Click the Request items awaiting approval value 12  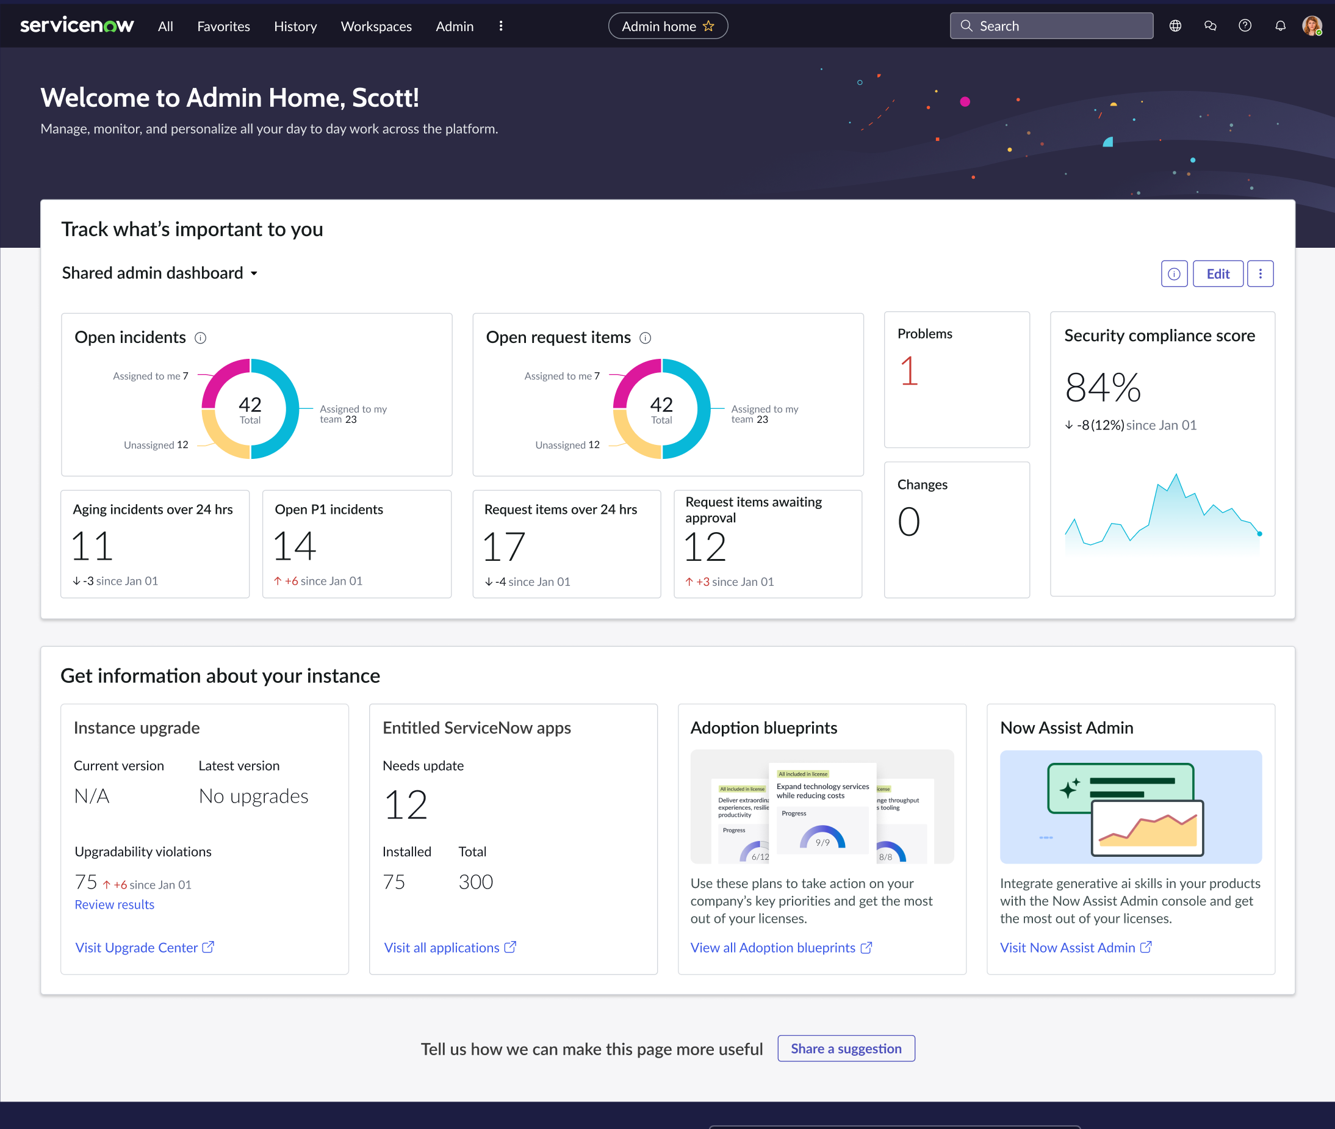click(x=705, y=547)
